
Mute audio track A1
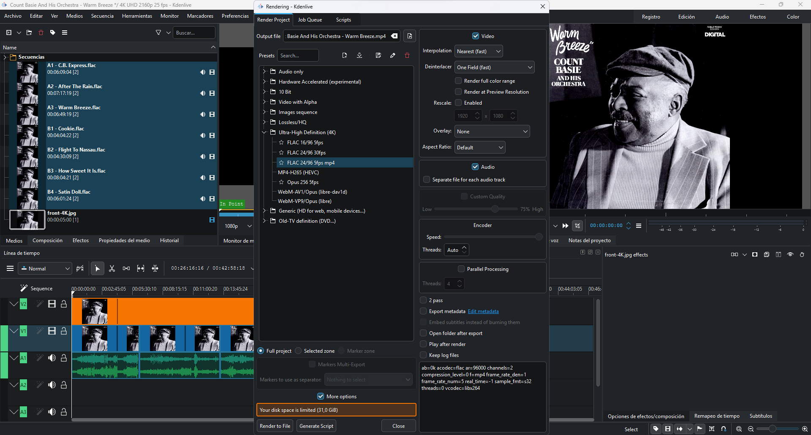point(52,358)
